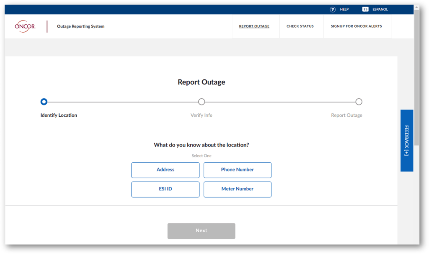This screenshot has width=429, height=254.
Task: Select the final Report Outage step circle
Action: [x=359, y=102]
